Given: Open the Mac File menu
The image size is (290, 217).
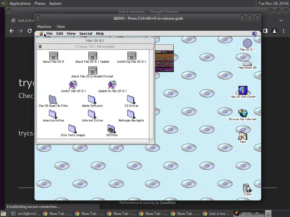Looking at the screenshot, I should 49,34.
